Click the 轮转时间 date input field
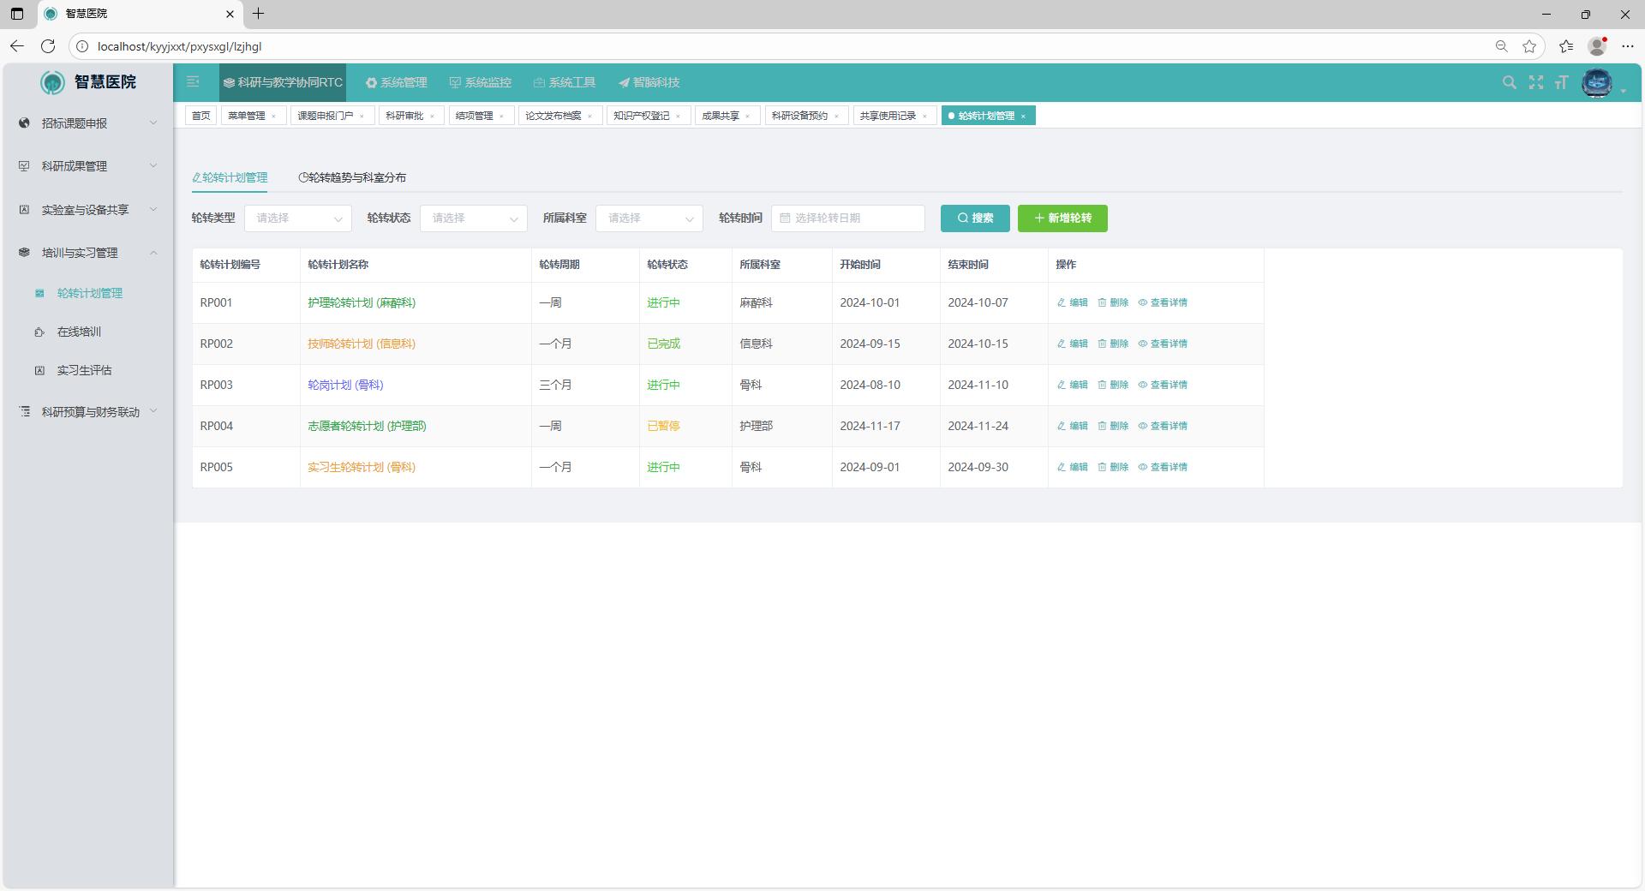 (847, 218)
